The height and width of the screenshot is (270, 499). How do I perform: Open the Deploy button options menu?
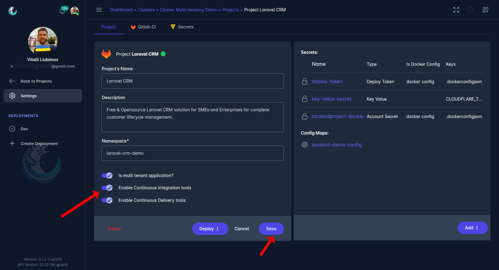(218, 229)
